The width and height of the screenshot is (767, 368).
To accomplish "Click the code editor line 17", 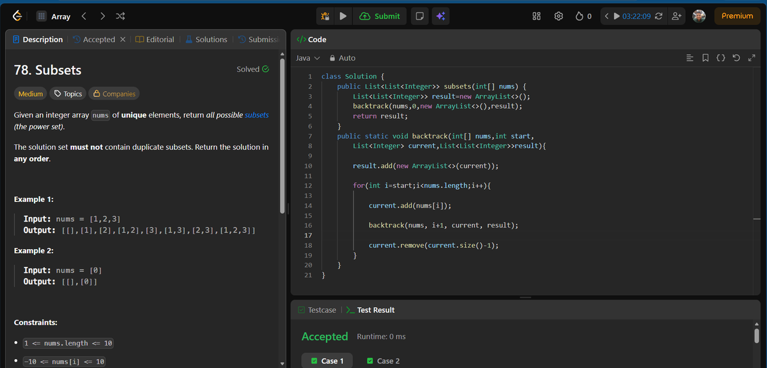I will pos(308,235).
